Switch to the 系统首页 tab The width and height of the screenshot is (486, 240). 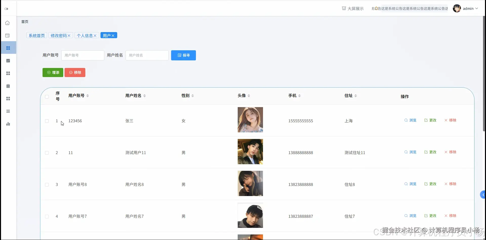pyautogui.click(x=37, y=35)
